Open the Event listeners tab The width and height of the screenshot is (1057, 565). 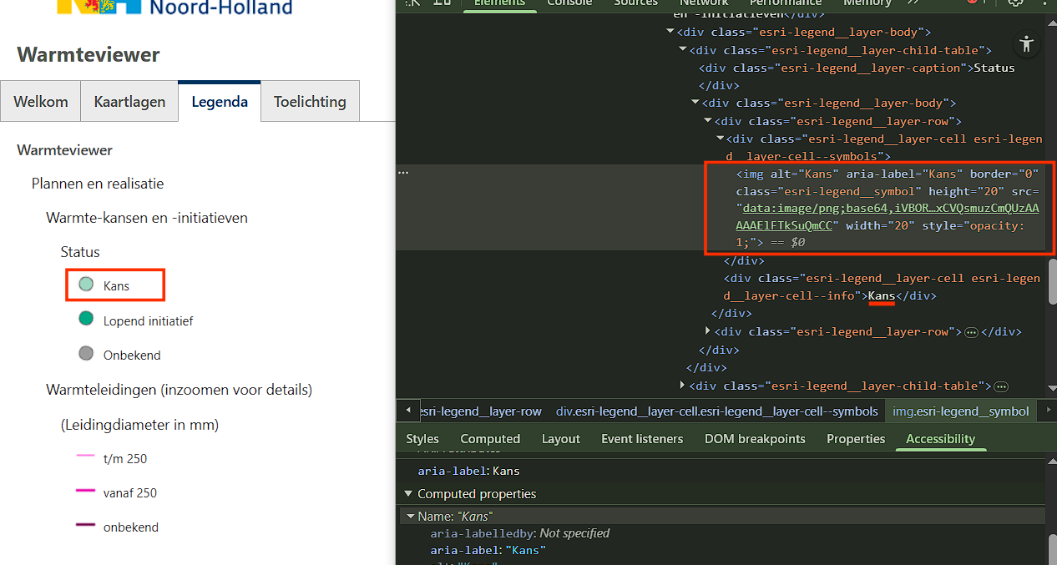[641, 439]
